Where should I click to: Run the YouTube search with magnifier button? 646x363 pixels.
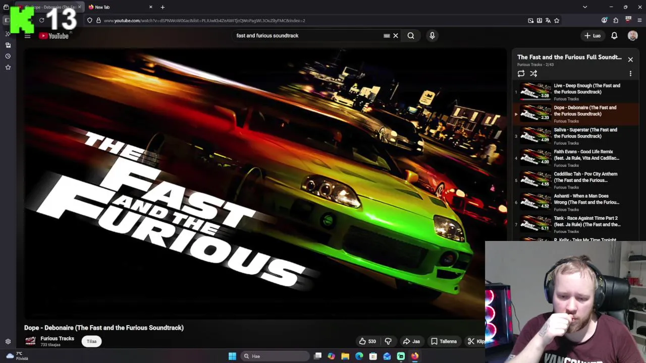point(411,36)
